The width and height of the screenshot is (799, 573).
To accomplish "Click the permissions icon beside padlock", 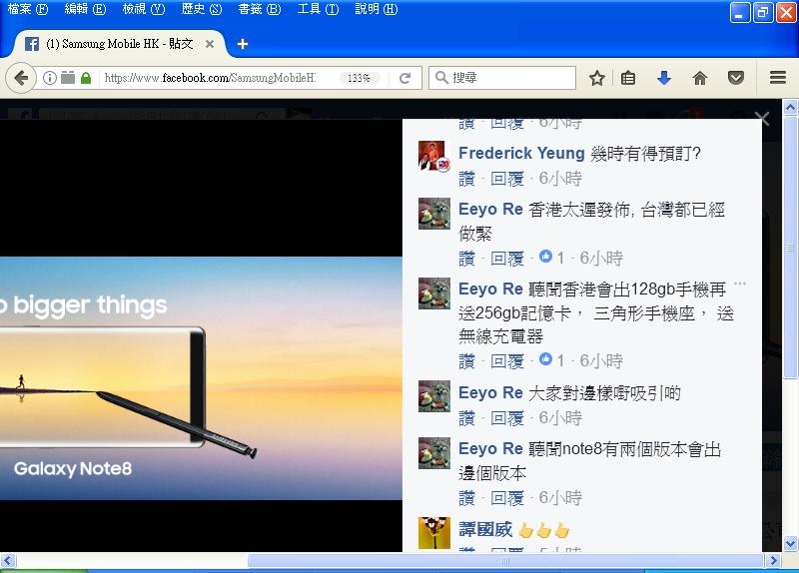I will (x=68, y=78).
